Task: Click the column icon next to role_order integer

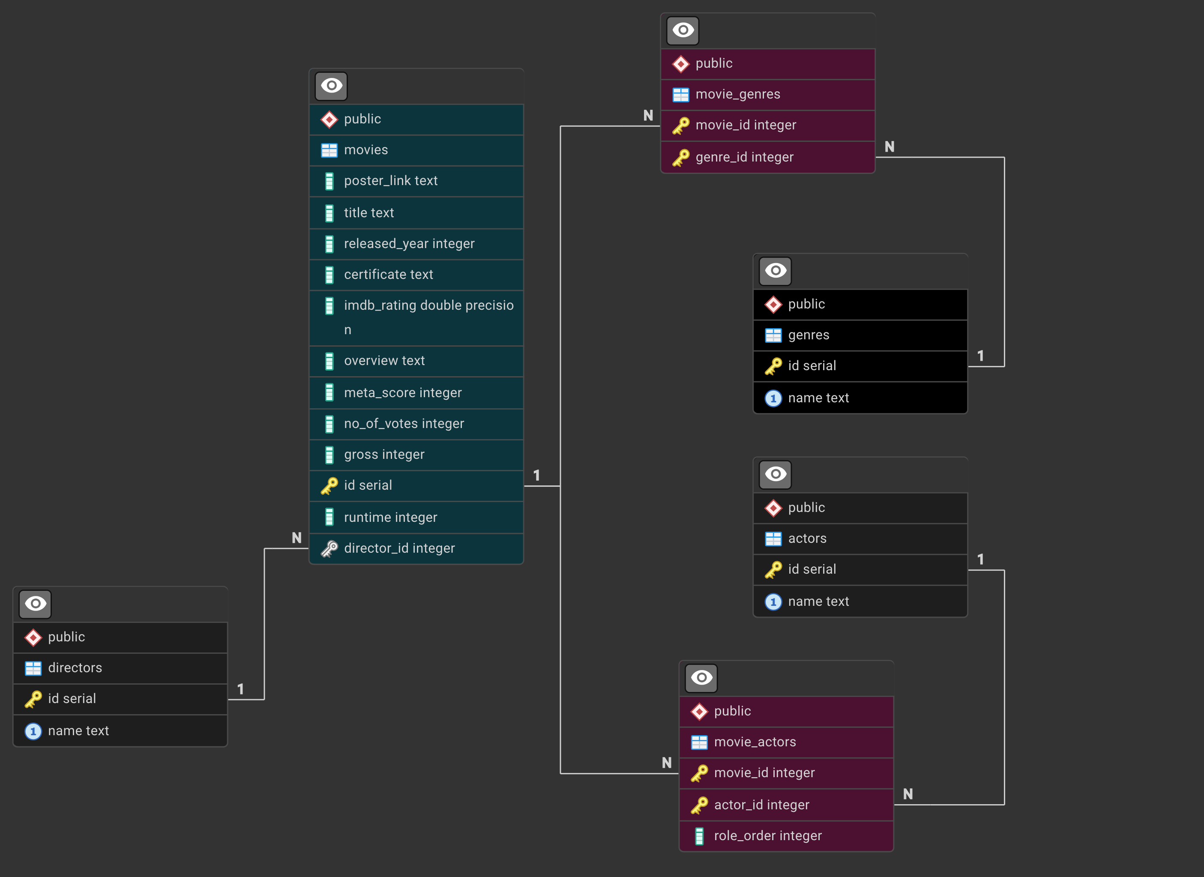Action: click(x=699, y=836)
